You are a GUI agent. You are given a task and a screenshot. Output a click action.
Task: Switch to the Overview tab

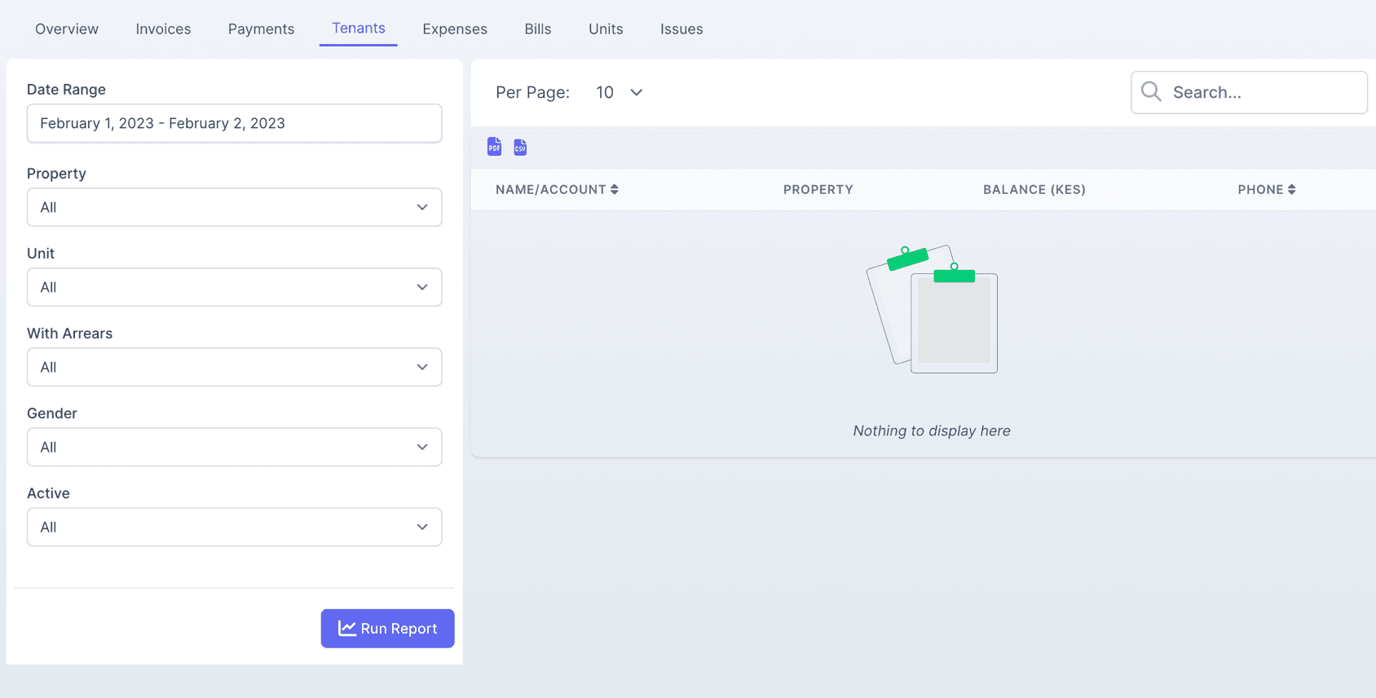click(x=67, y=29)
